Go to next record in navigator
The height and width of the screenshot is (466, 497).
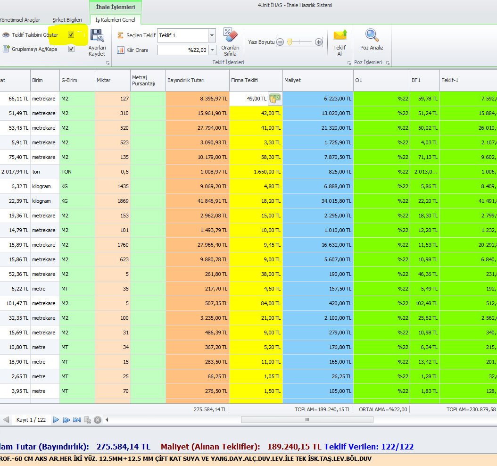coord(56,419)
